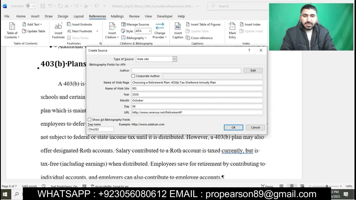Viewport: 356px width, 200px height.
Task: Open the Type of Source dropdown
Action: pos(174,59)
